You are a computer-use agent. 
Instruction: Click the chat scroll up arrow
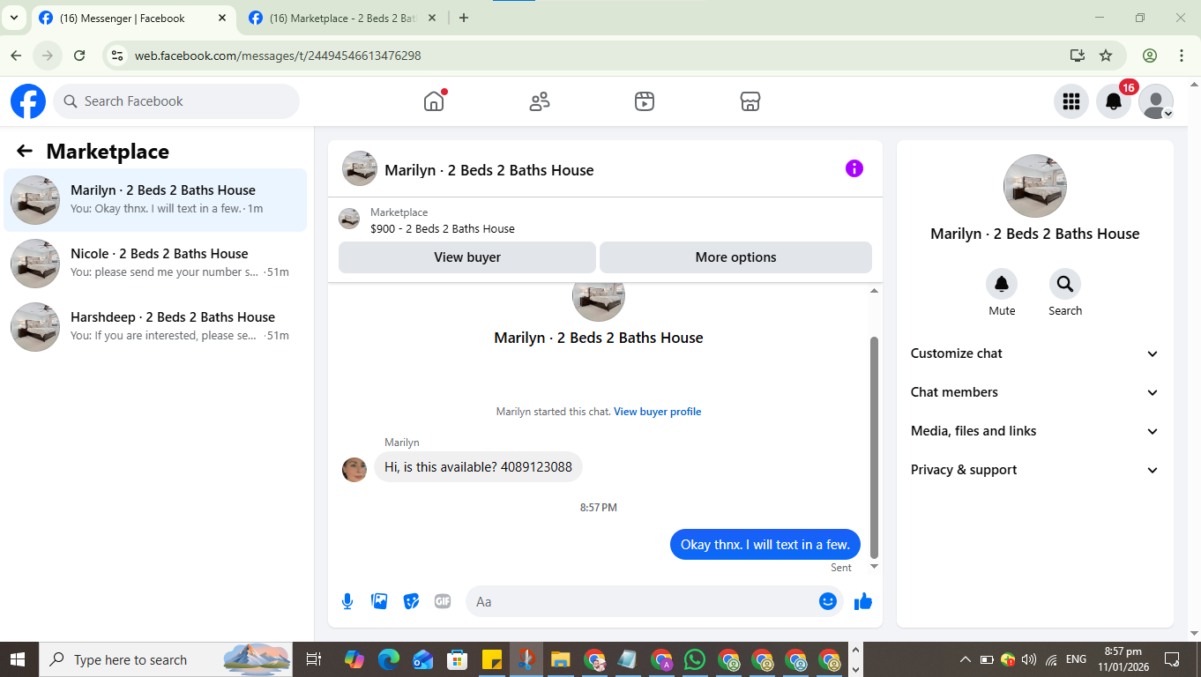click(875, 290)
